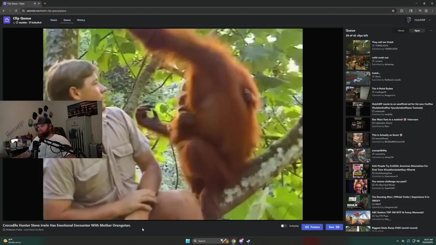Open Steam from the taskbar
436x245 pixels.
pos(248,241)
